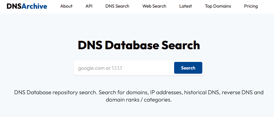This screenshot has width=274, height=117.
Task: Click the DNSArchive logo
Action: click(x=27, y=6)
